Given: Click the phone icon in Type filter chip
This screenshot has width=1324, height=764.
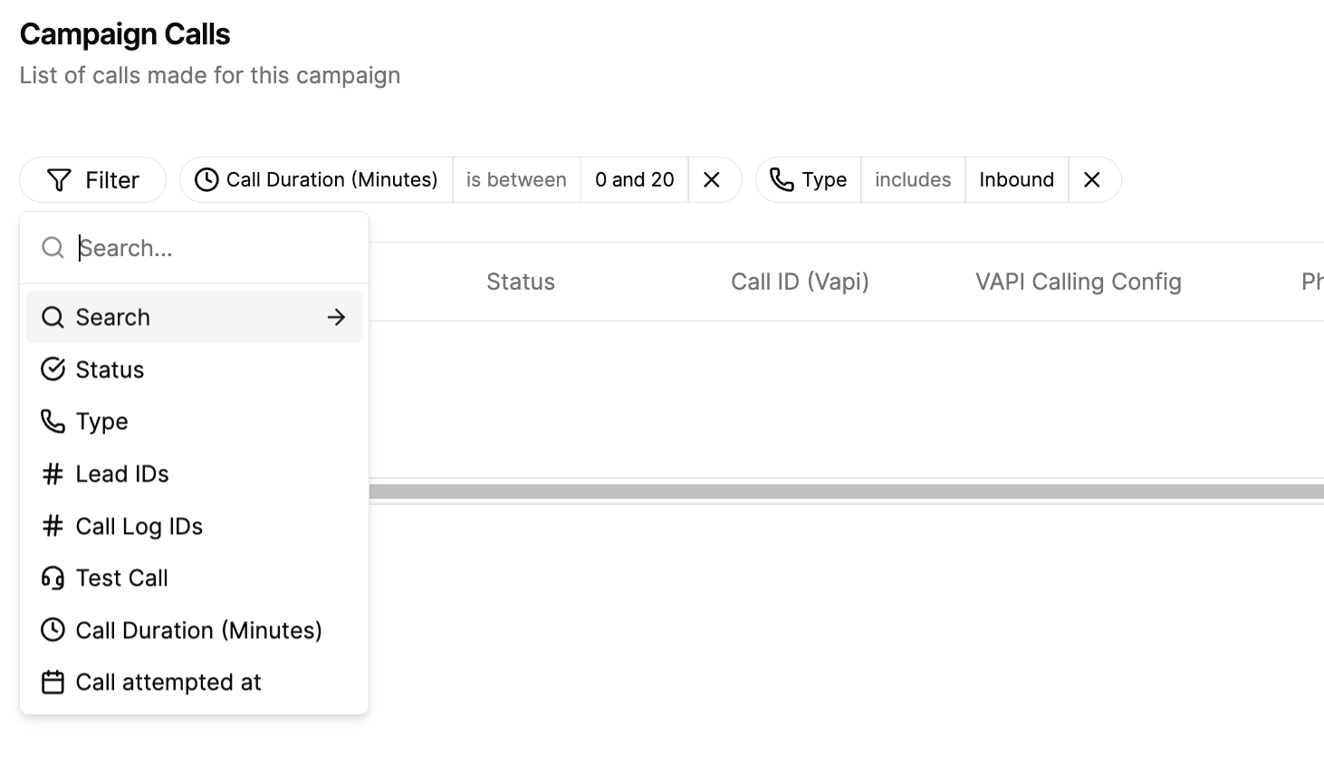Looking at the screenshot, I should [782, 180].
